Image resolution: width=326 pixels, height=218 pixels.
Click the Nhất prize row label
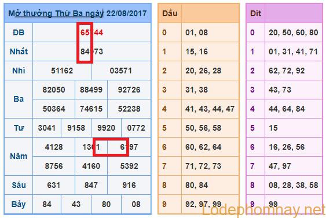(19, 51)
